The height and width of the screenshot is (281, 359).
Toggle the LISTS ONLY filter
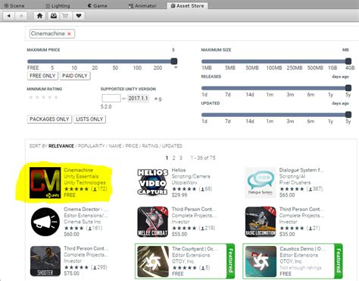click(89, 119)
